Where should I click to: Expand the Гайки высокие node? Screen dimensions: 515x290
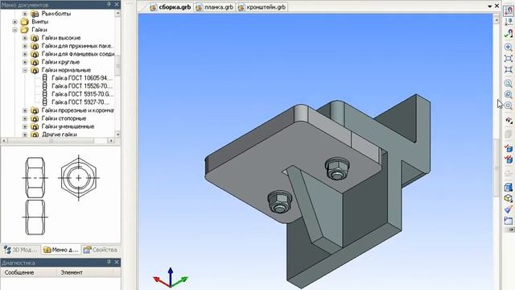pos(25,38)
